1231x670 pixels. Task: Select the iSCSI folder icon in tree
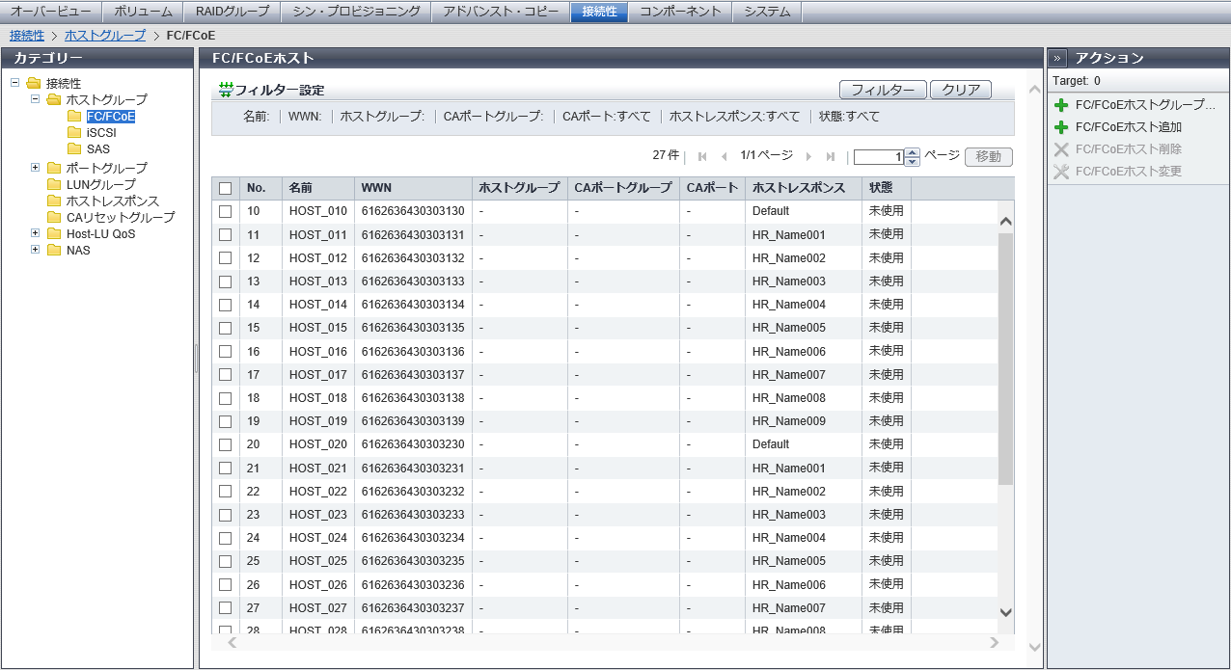click(x=74, y=133)
